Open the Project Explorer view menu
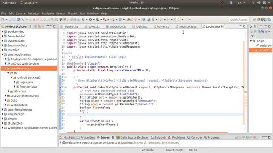This screenshot has width=273, height=153. pos(47,26)
